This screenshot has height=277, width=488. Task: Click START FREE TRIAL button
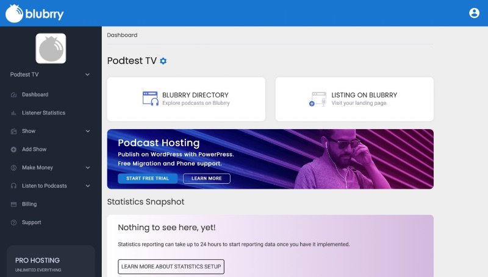[x=148, y=178]
